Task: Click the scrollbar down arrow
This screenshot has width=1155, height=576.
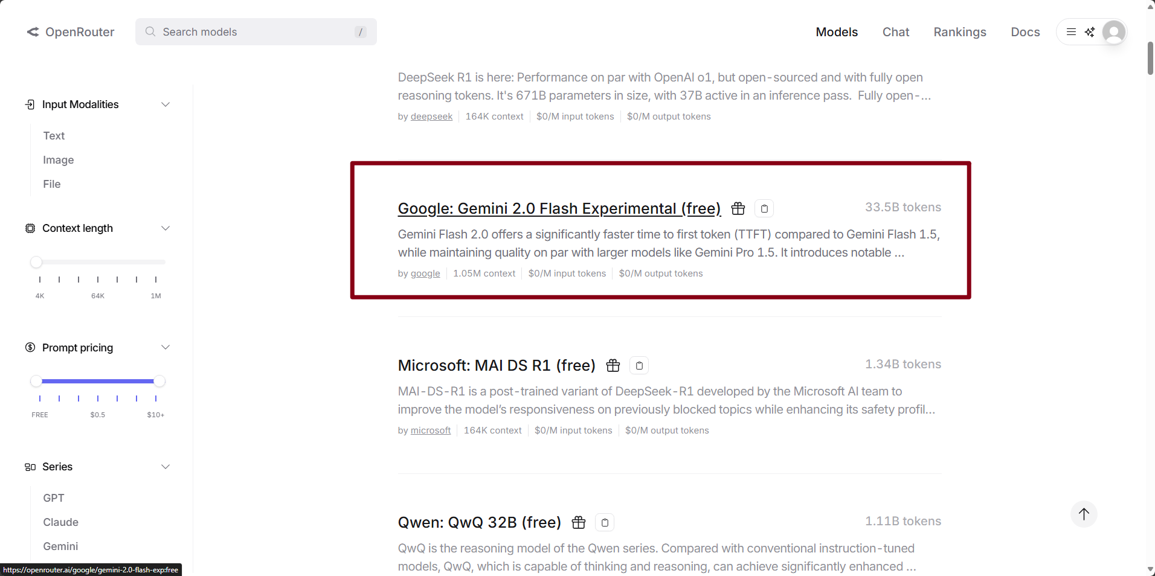Action: pos(1151,570)
